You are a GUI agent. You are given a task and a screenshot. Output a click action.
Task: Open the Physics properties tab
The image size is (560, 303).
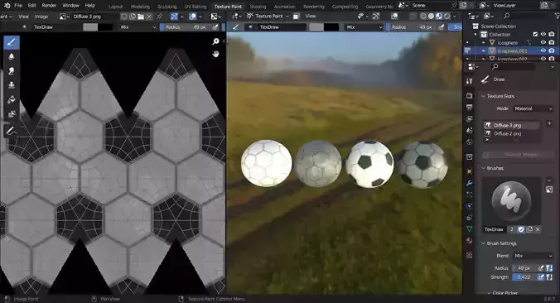point(469,206)
